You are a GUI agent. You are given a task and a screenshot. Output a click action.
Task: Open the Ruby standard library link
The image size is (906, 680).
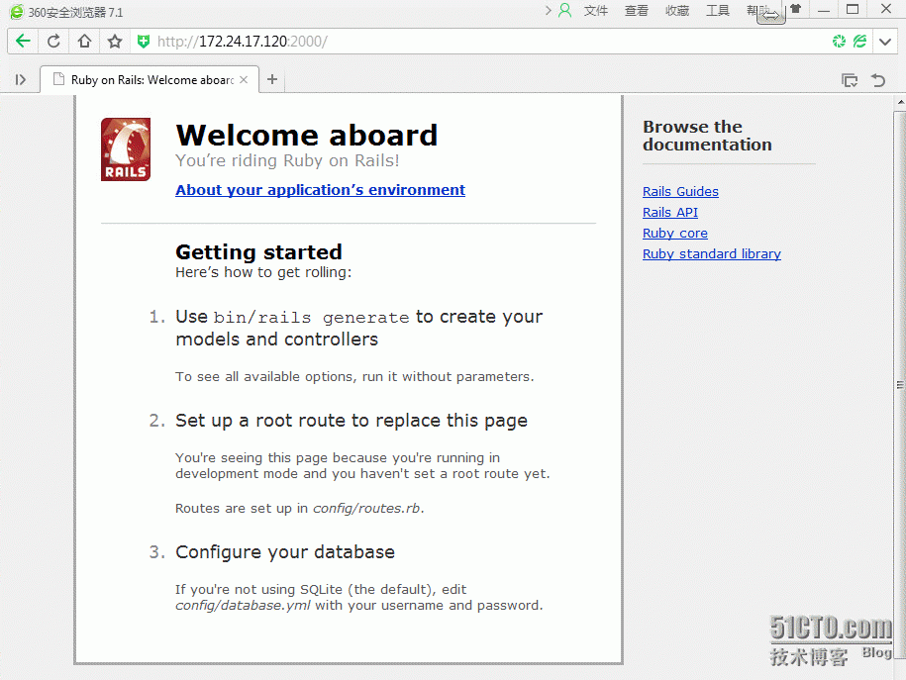click(711, 254)
